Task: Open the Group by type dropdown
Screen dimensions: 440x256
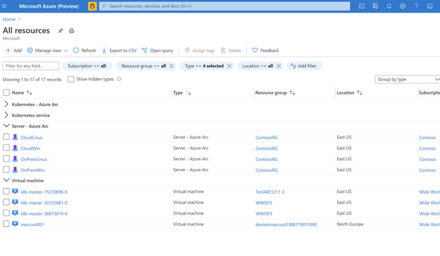Action: [x=408, y=79]
